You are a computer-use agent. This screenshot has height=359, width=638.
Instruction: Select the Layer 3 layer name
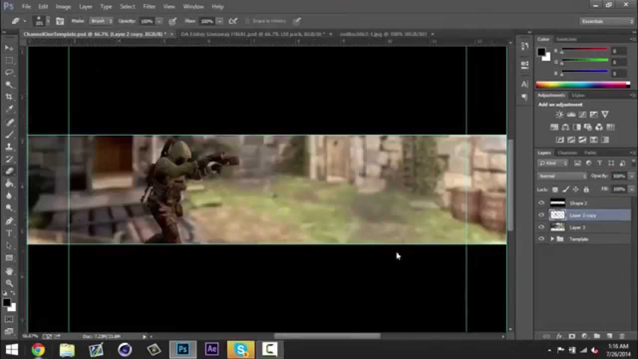(x=577, y=227)
